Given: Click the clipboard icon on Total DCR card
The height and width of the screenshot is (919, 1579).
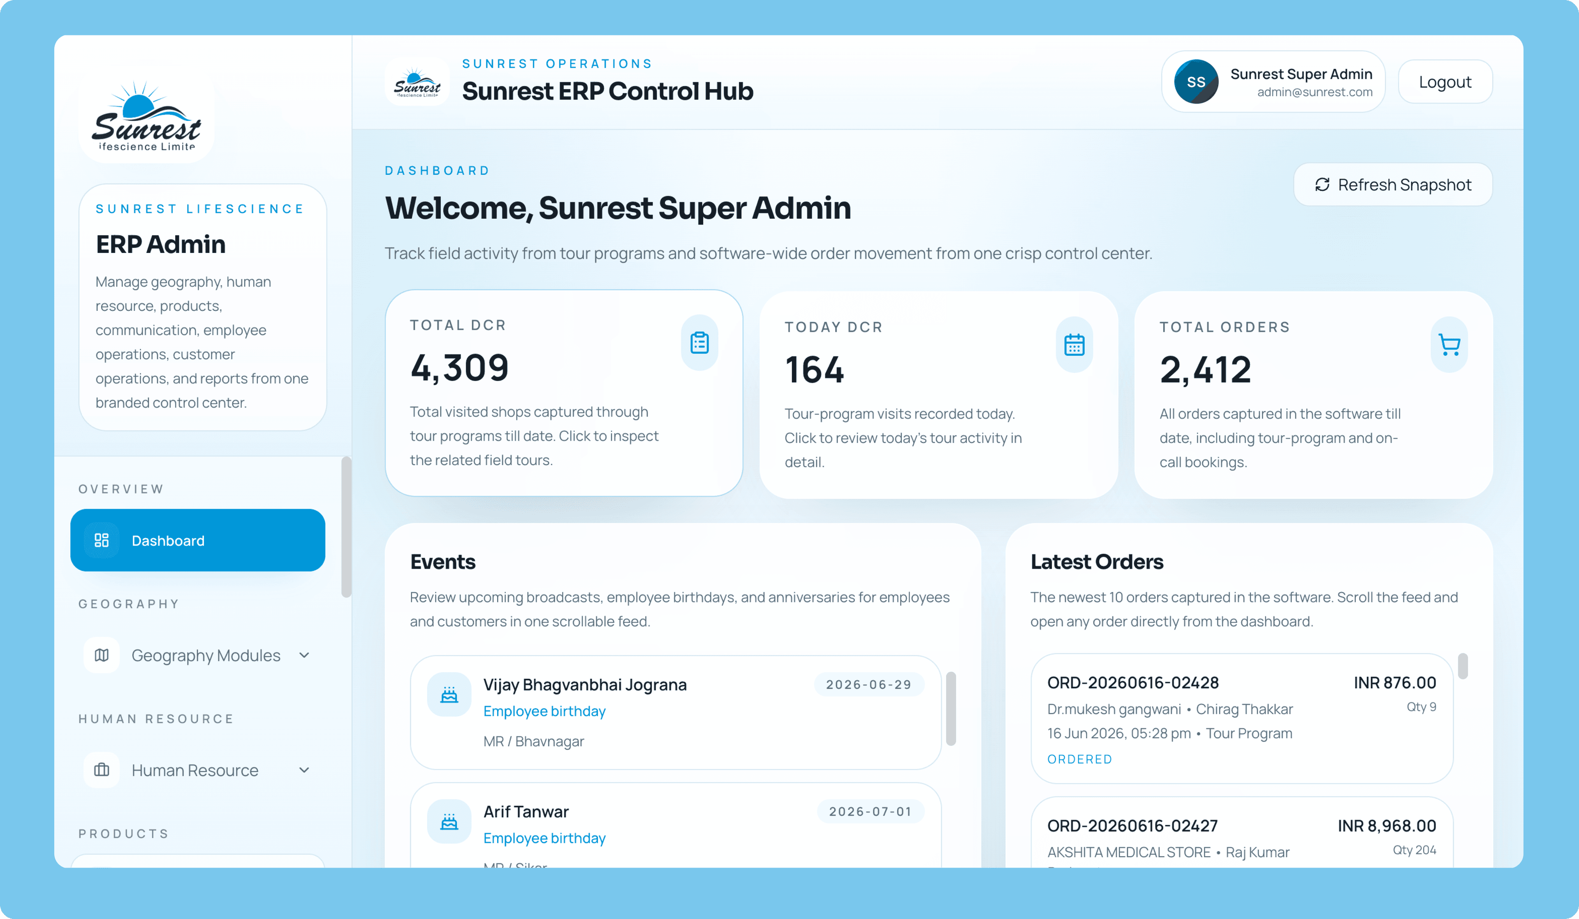Looking at the screenshot, I should [699, 343].
